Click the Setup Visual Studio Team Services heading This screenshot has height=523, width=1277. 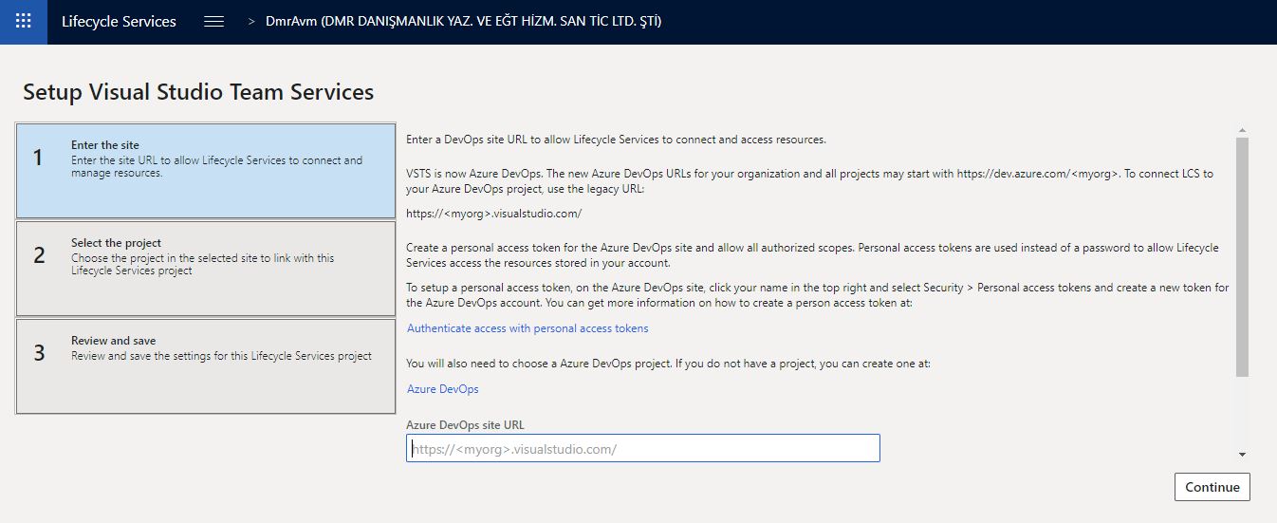(x=198, y=92)
